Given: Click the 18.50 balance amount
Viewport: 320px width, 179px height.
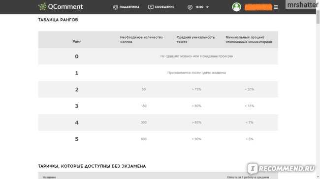Looking at the screenshot, I should point(199,7).
